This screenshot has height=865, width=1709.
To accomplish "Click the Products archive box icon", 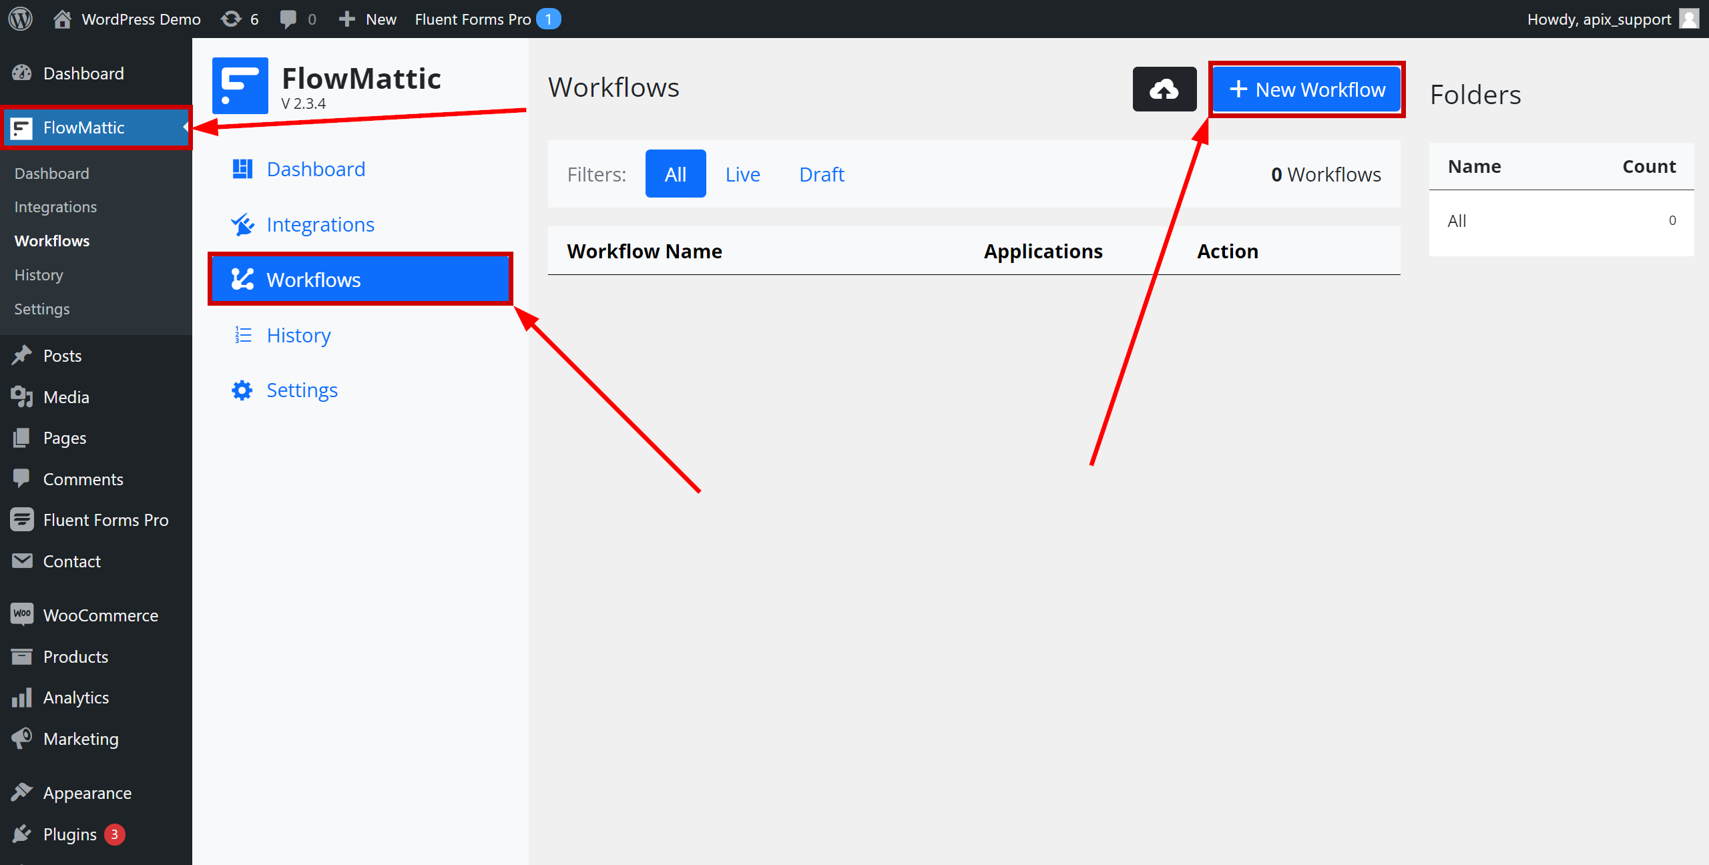I will [x=21, y=657].
